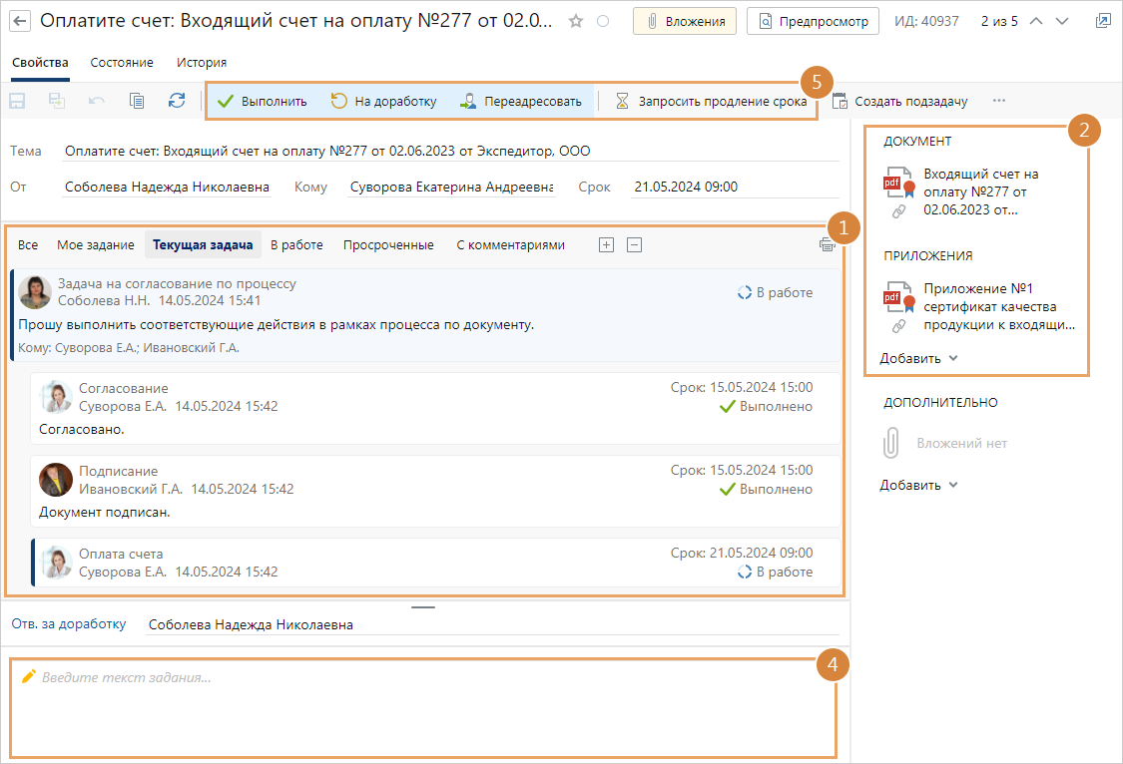Viewport: 1123px width, 764px height.
Task: Open task in new window icon
Action: tap(1102, 21)
